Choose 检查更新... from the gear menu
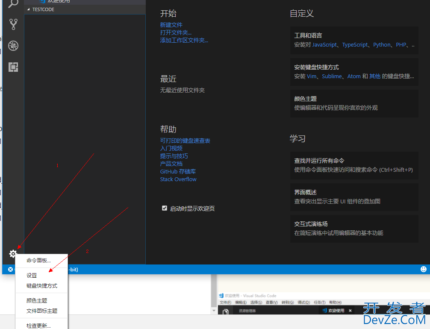Viewport: 430px width, 329px height. pos(41,326)
